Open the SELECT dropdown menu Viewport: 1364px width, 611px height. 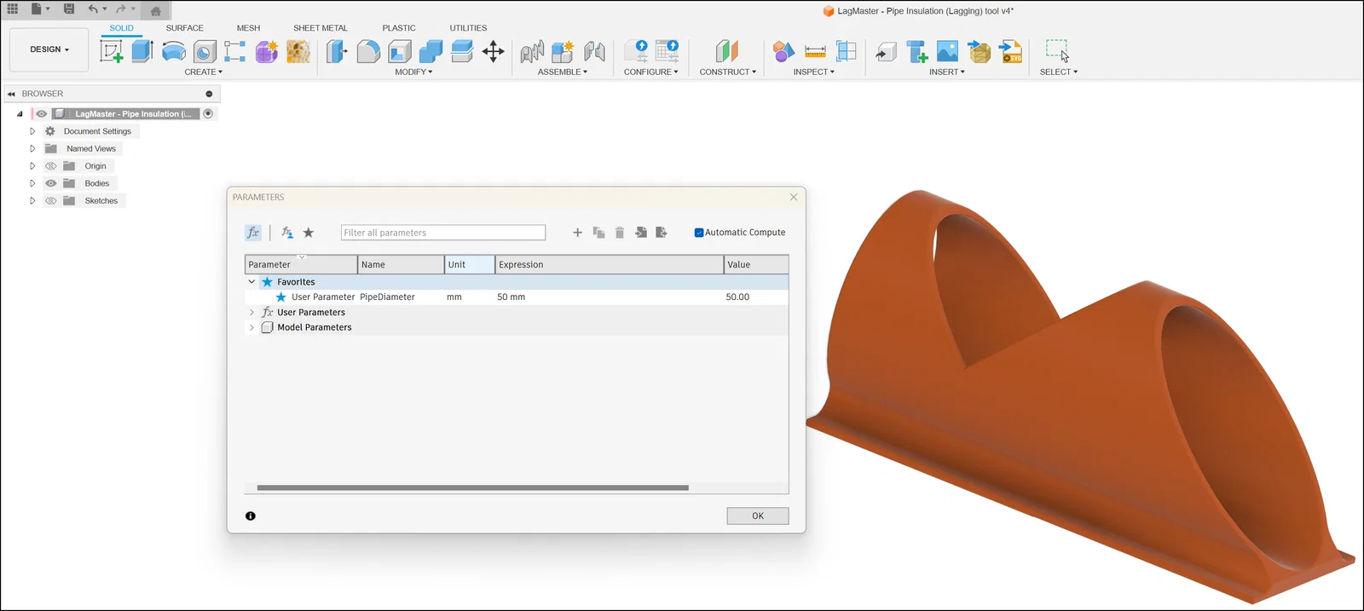[x=1058, y=72]
